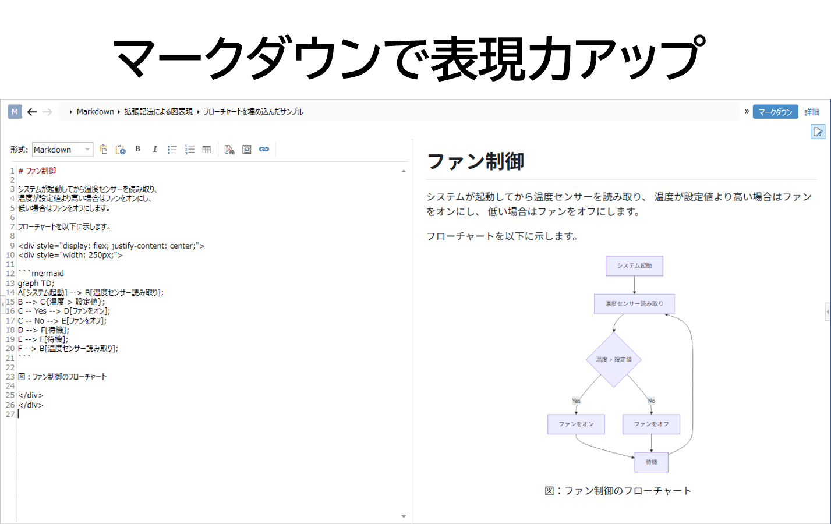Click the Markdown breadcrumb link
Viewport: 831px width, 524px height.
(x=95, y=112)
